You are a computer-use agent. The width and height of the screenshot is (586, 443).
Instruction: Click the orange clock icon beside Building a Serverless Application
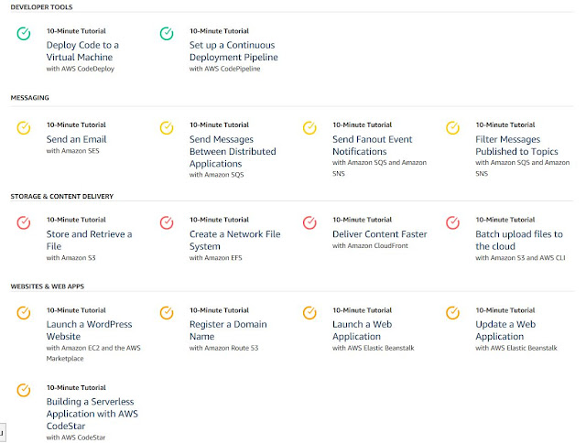click(24, 390)
